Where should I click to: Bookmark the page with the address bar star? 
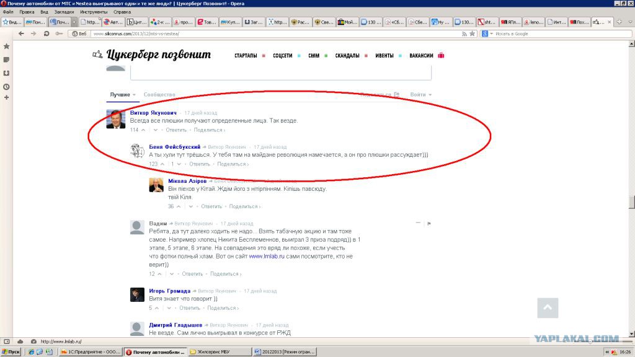click(472, 33)
